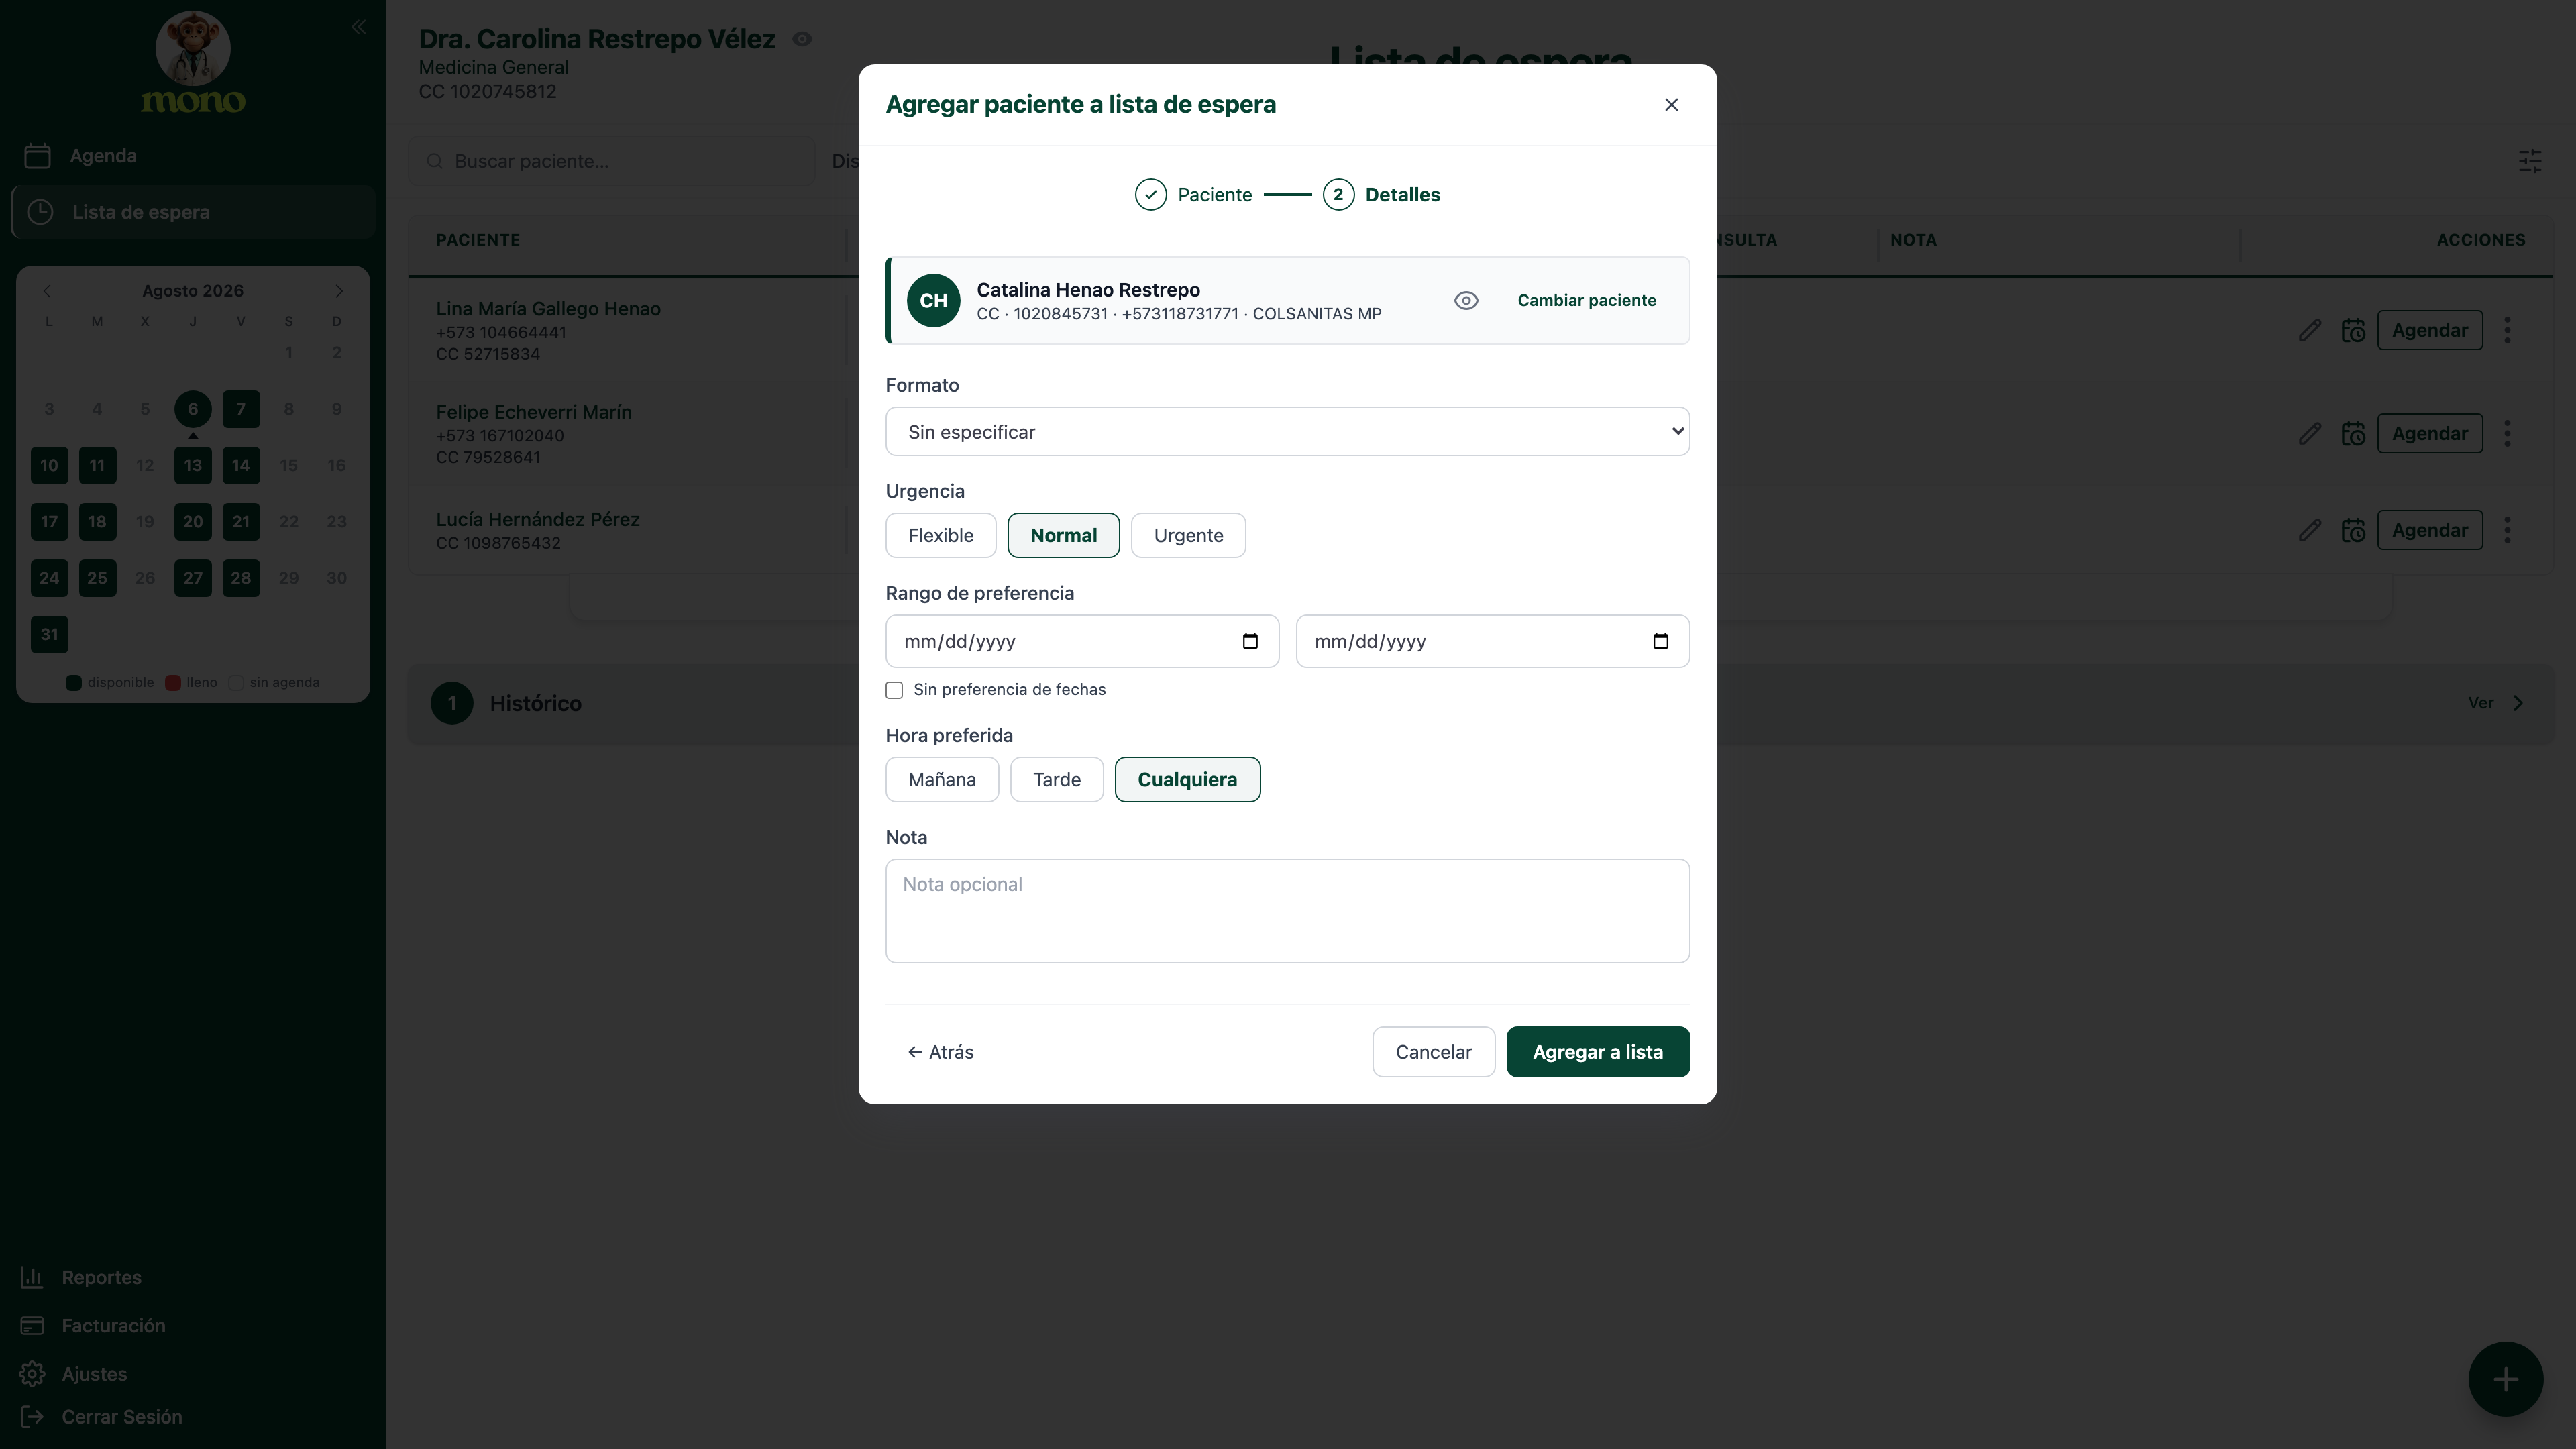View patient Catalina Henao details eye icon

tap(1466, 300)
